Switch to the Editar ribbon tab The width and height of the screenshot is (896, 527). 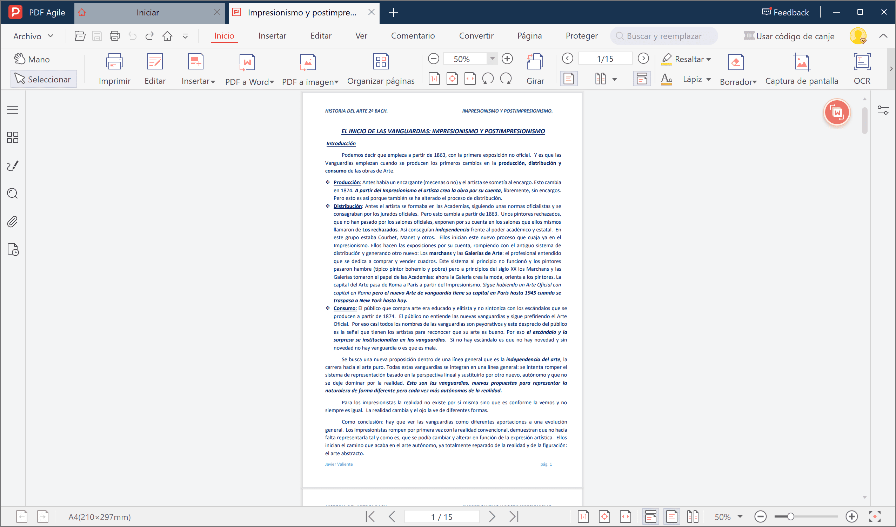[x=321, y=35]
